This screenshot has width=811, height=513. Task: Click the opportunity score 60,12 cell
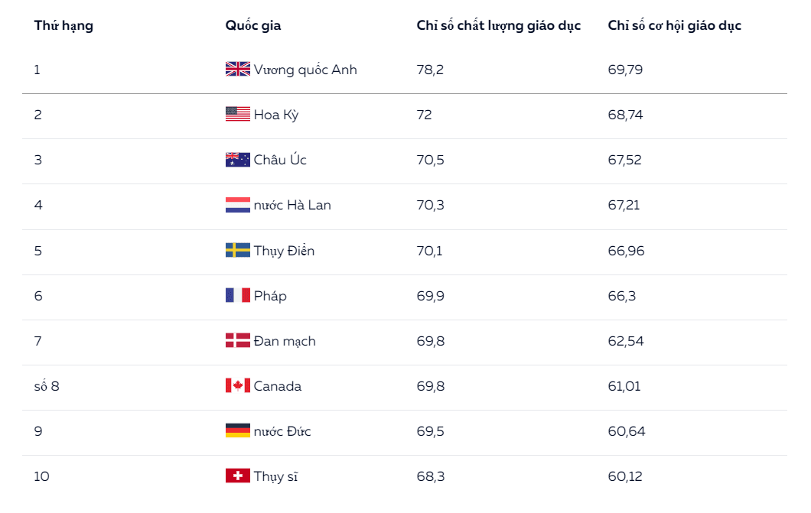click(x=625, y=476)
